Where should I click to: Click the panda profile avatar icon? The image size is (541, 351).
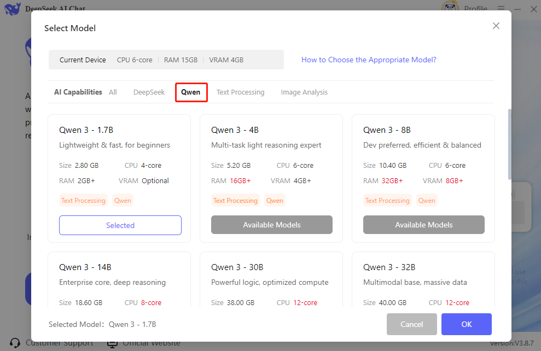[x=450, y=6]
